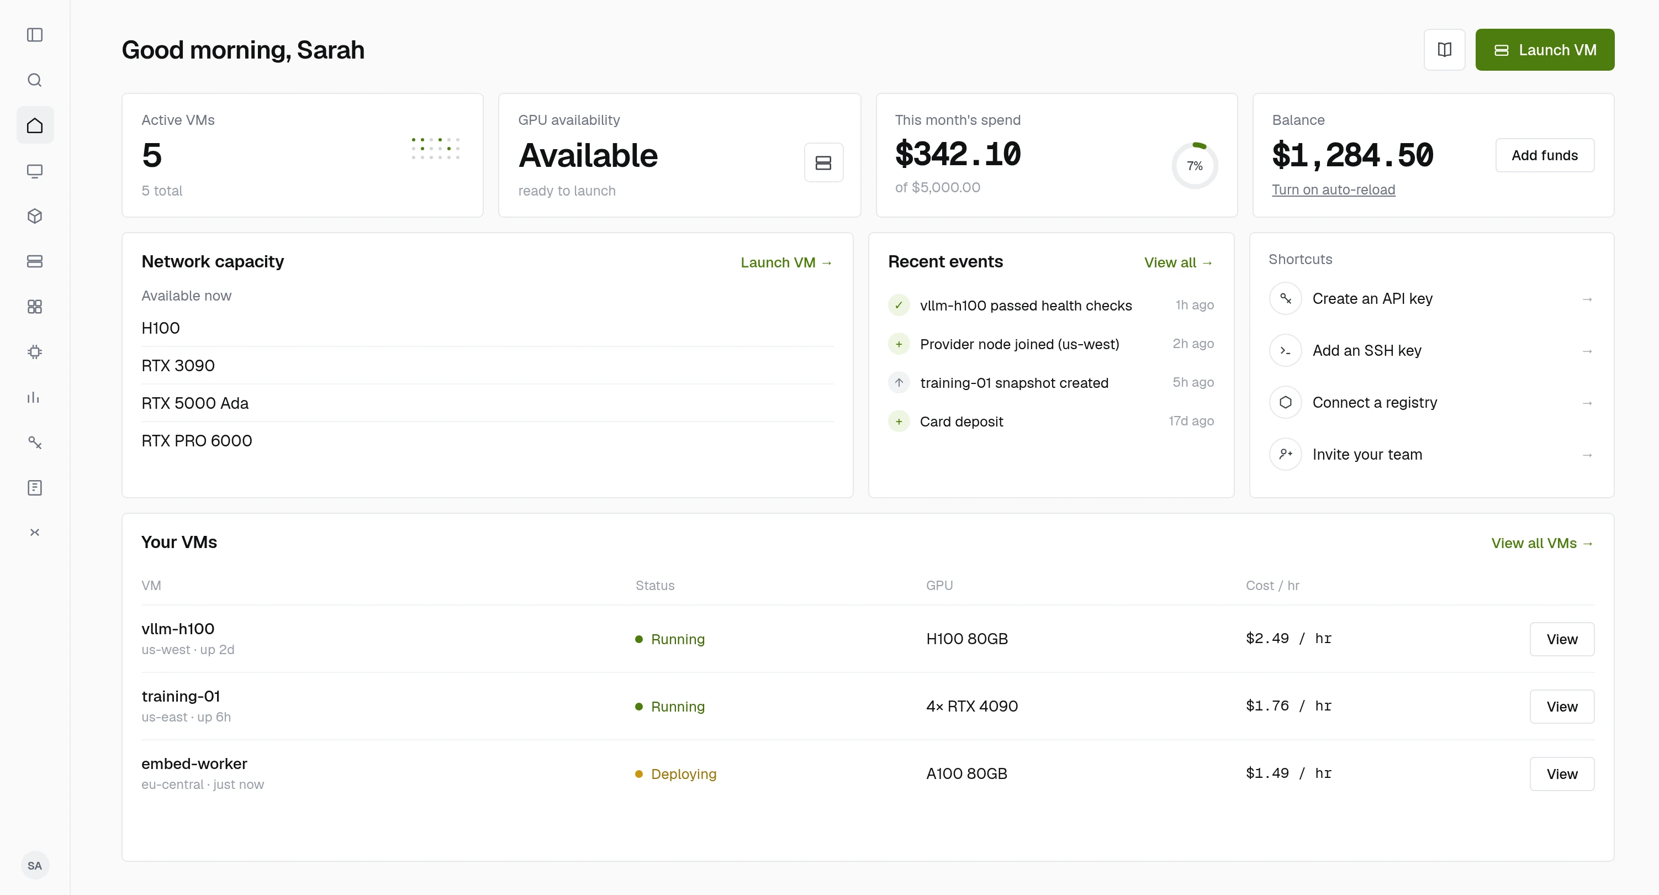Click the Active VMs dot grid
Screen dimensions: 1659x895
(x=436, y=148)
